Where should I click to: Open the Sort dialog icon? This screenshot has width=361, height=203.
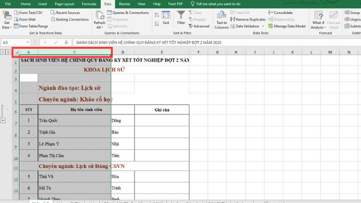(x=166, y=17)
